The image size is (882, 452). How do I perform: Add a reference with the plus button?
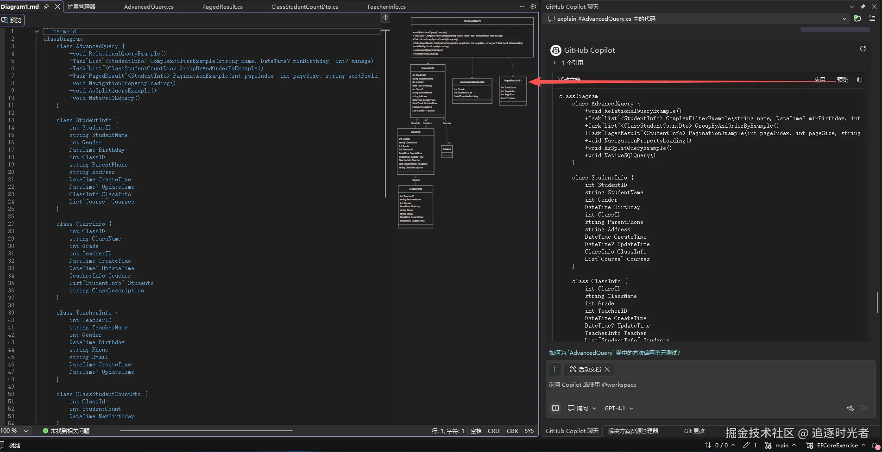pyautogui.click(x=554, y=369)
